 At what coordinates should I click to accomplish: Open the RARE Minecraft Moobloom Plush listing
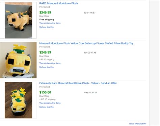tap(58, 3)
